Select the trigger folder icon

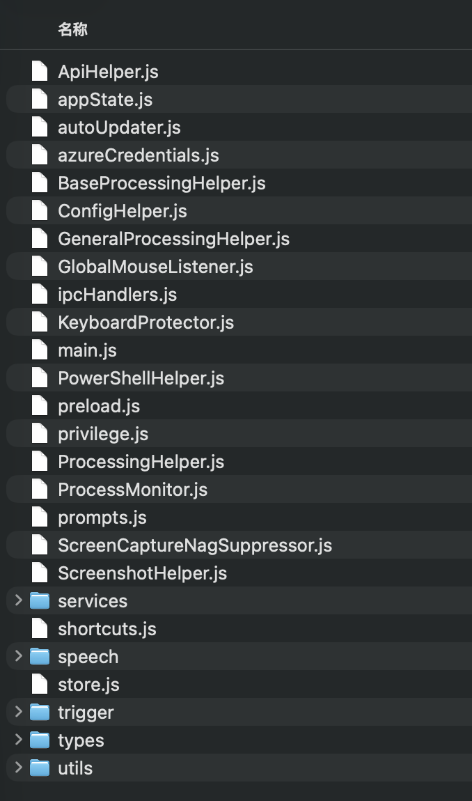(39, 713)
